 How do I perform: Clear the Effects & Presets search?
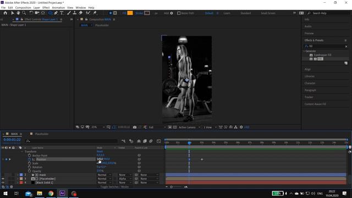(x=346, y=46)
